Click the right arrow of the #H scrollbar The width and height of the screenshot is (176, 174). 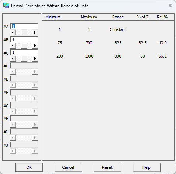(x=35, y=125)
